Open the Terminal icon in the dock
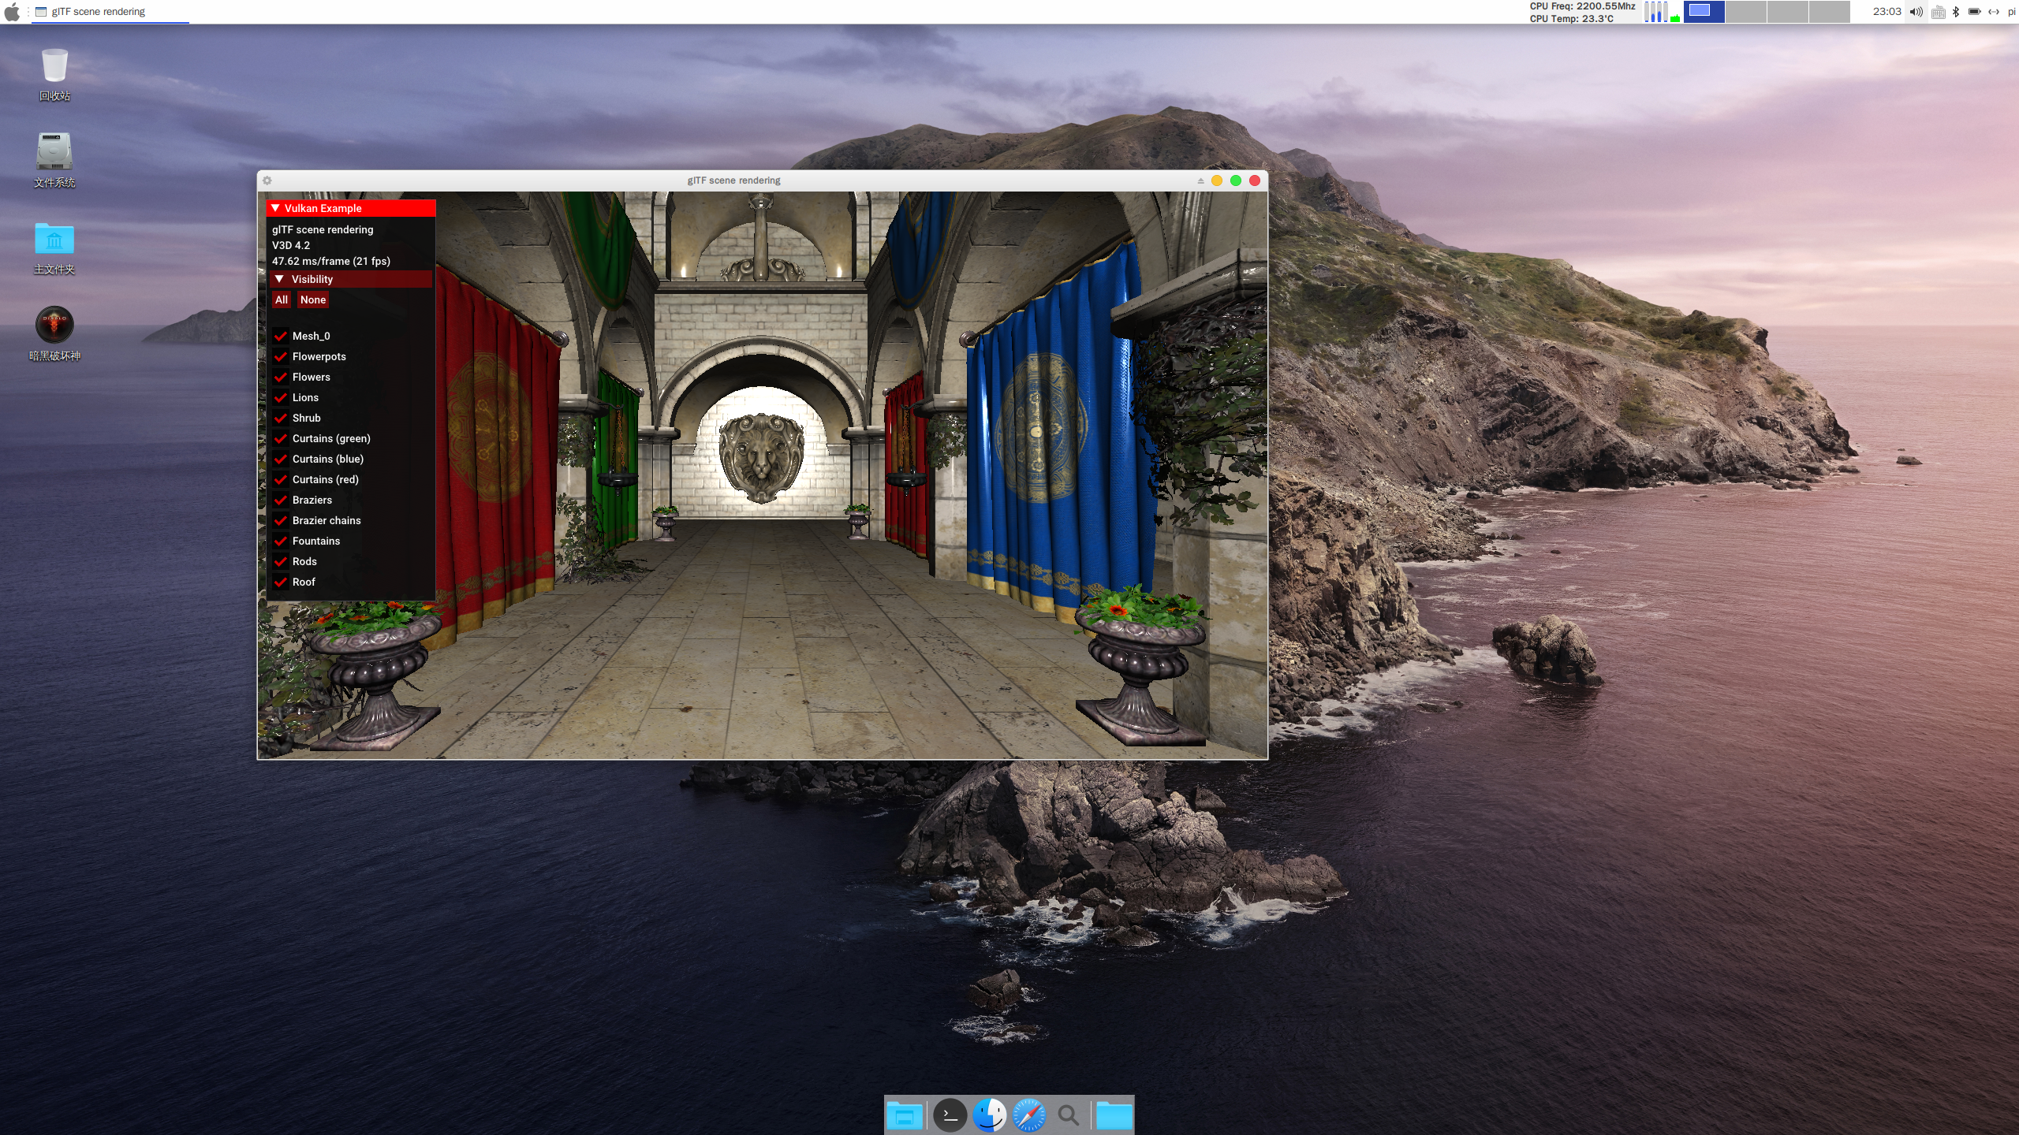This screenshot has height=1135, width=2019. [x=950, y=1115]
